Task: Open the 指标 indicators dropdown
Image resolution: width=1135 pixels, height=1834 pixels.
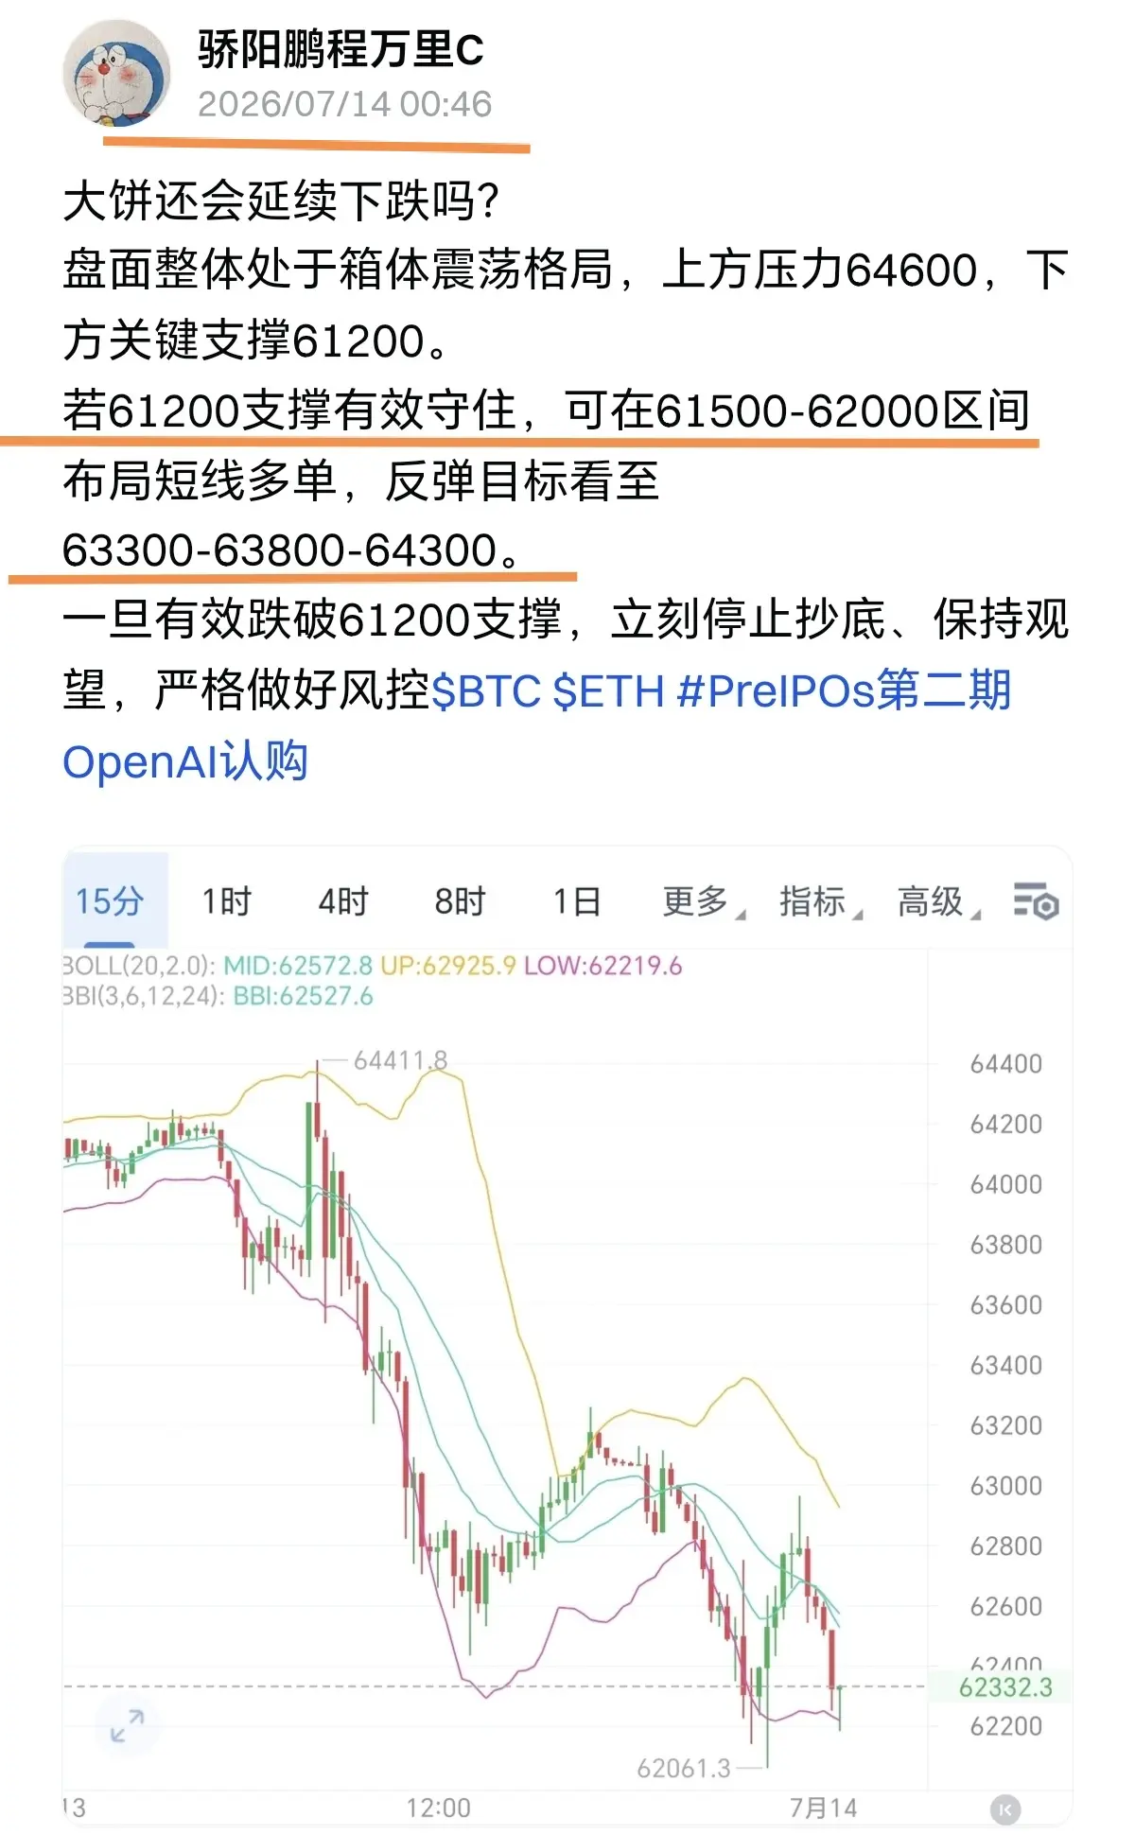Action: (x=821, y=901)
